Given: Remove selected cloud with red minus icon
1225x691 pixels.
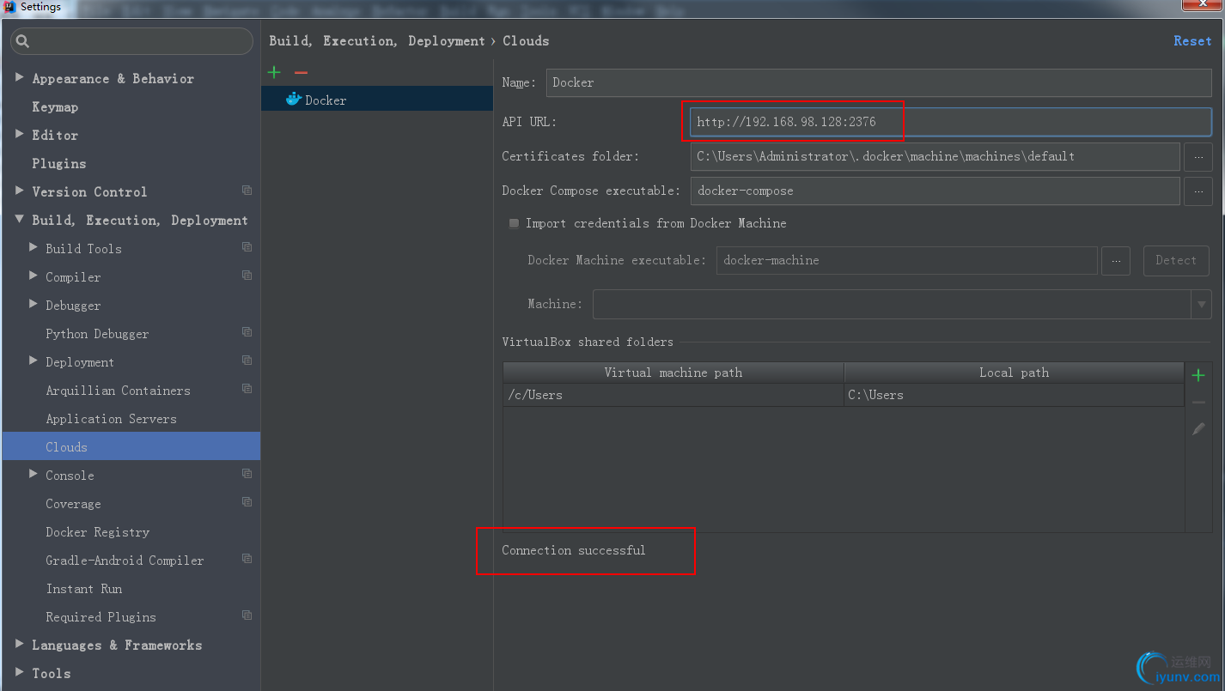Looking at the screenshot, I should coord(301,73).
